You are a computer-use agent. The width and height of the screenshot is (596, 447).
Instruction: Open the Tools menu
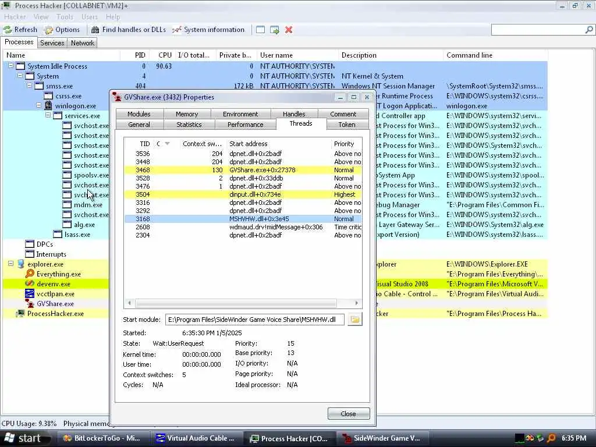click(65, 17)
